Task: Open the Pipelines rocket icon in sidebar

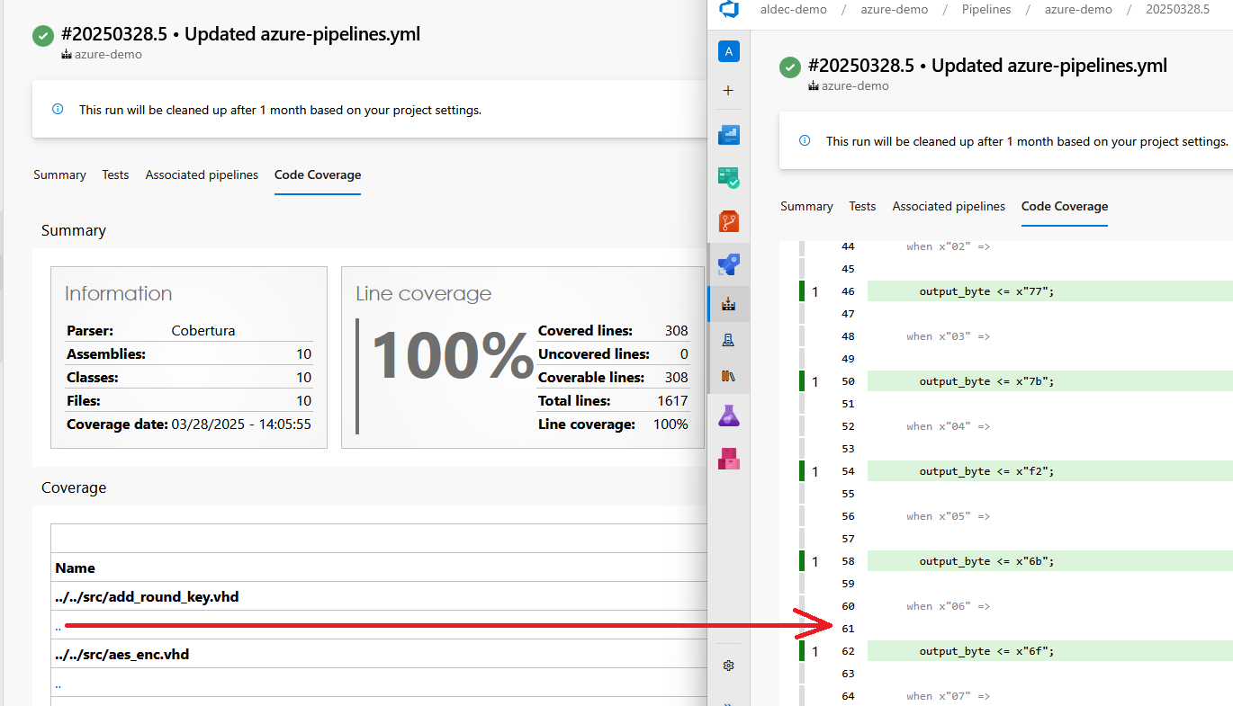Action: click(x=729, y=264)
